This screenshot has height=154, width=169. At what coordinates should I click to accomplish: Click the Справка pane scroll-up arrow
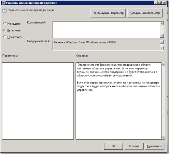pyautogui.click(x=163, y=64)
